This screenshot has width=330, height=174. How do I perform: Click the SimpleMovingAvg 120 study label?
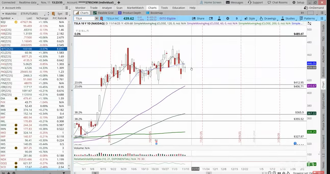pos(157,23)
